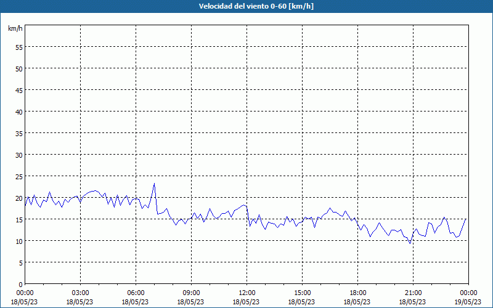Click the '15' vertical axis label
This screenshot has height=308, width=493.
point(19,219)
